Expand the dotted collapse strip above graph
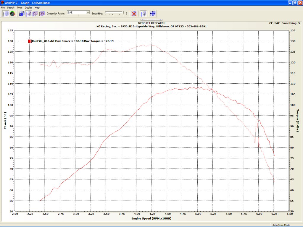 point(151,20)
